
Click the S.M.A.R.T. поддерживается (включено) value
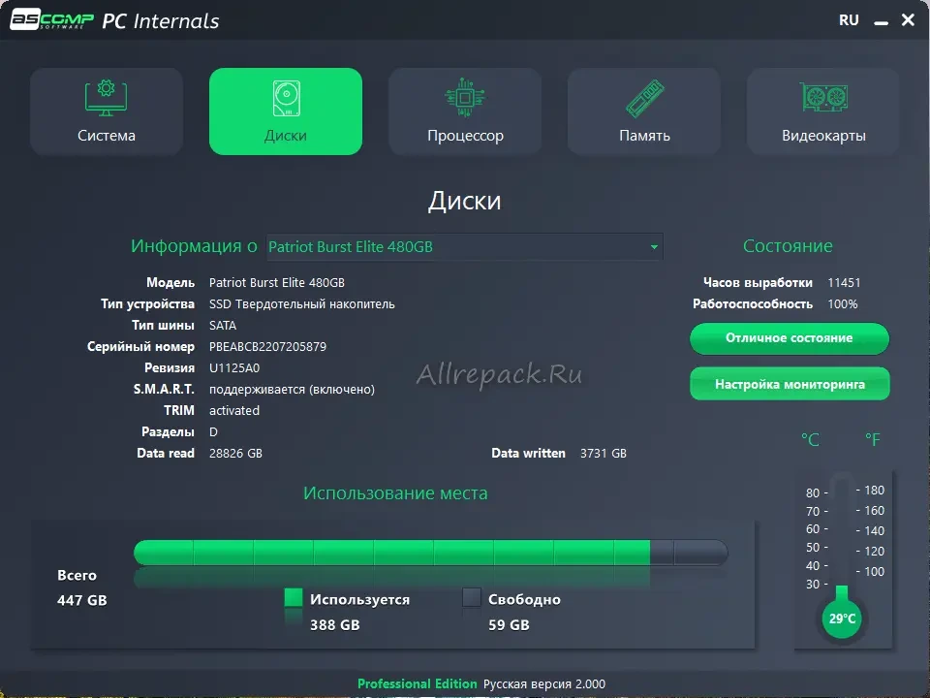coord(292,390)
